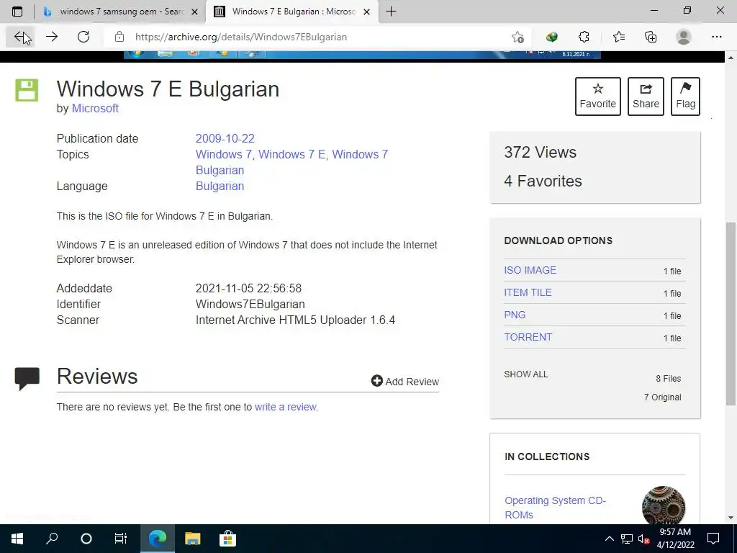The height and width of the screenshot is (553, 737).
Task: Download the PNG file
Action: [515, 315]
